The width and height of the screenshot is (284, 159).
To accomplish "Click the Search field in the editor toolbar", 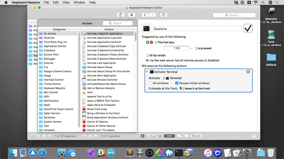I will tap(234, 15).
